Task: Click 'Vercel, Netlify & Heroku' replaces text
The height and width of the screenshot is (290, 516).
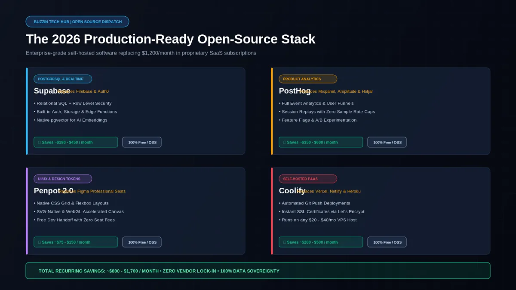Action: tap(338, 191)
